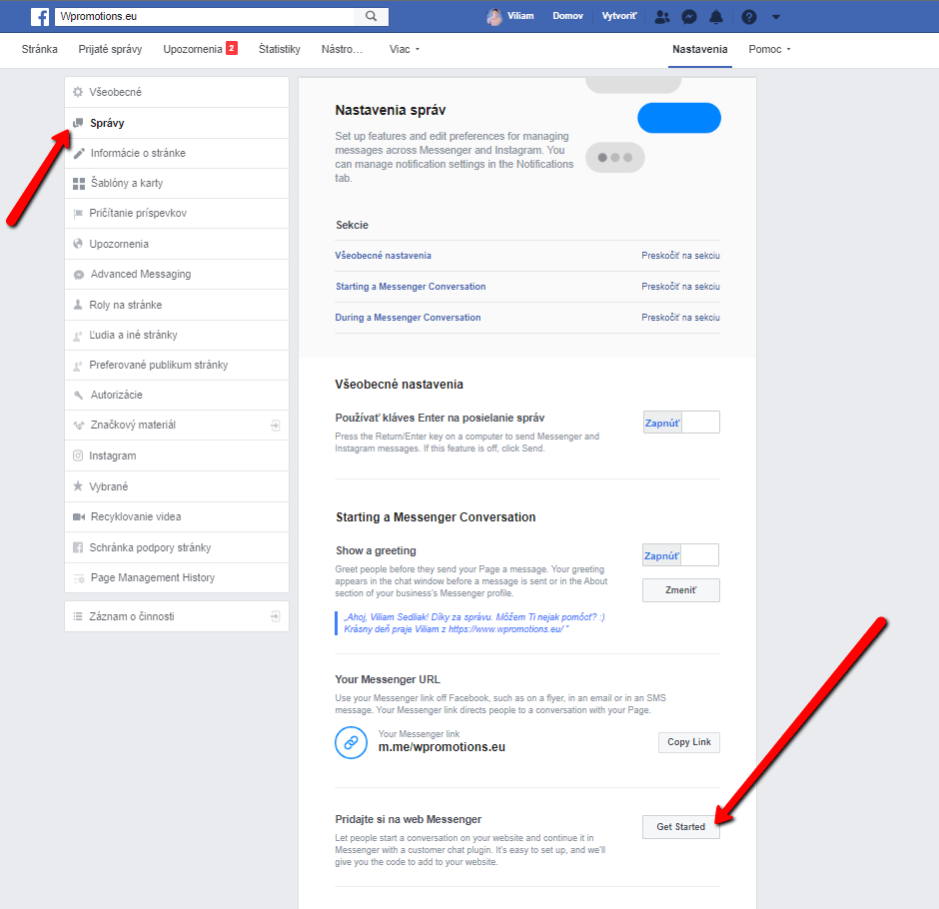Click Preskočiť na sekciu for Starting a Messenger Conversation
This screenshot has width=939, height=909.
click(x=681, y=287)
